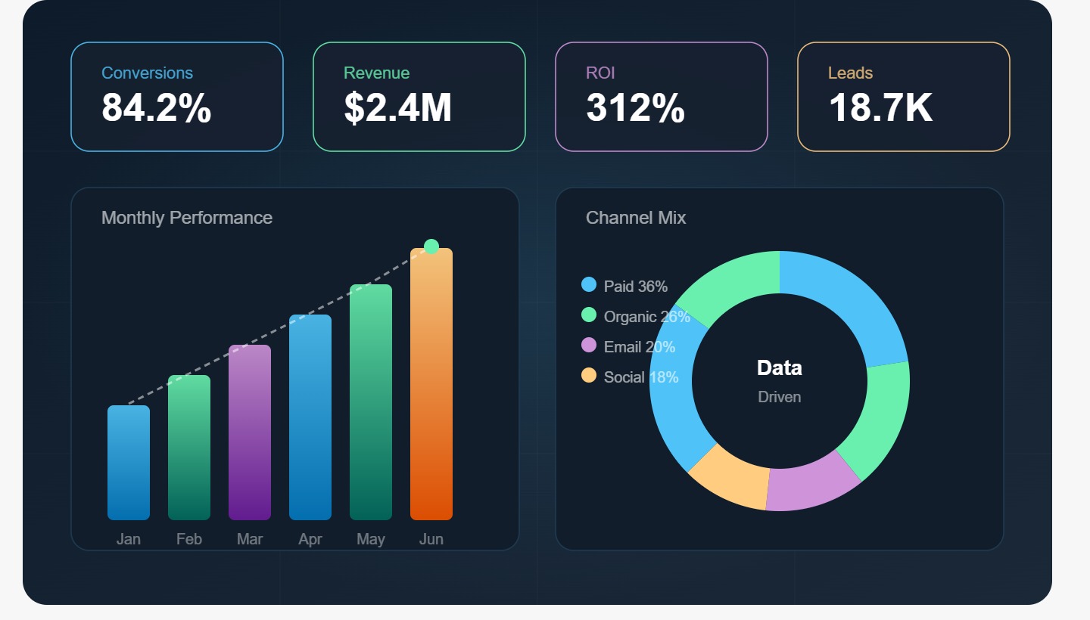The image size is (1090, 620).
Task: Select the Feb bar in the chart
Action: click(189, 448)
